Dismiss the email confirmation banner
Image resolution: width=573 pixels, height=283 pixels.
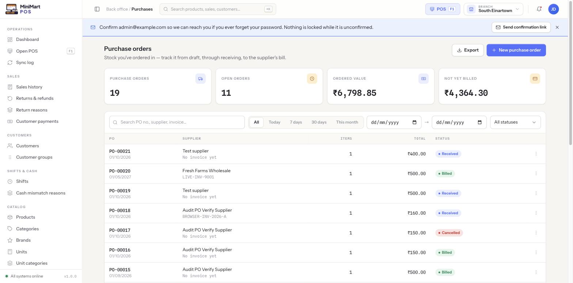(557, 27)
